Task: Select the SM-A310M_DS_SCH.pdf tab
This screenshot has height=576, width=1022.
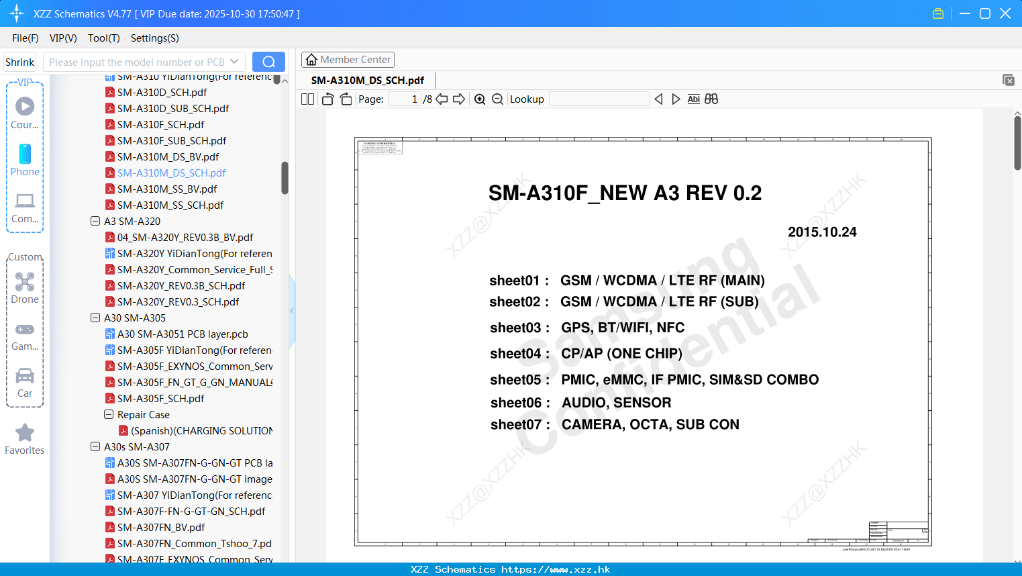Action: [x=368, y=80]
